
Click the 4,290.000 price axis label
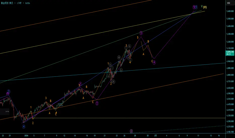(x=230, y=121)
